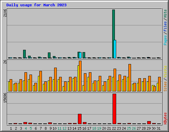The height and width of the screenshot is (132, 169).
Task: Click the red KBytes bar for day 22
Action: click(114, 109)
